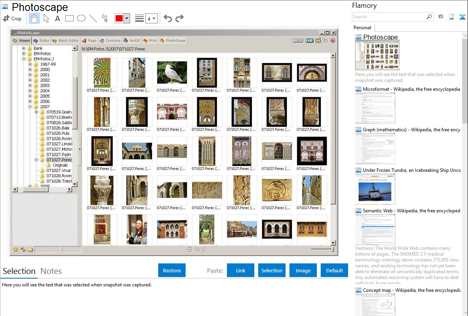This screenshot has height=316, width=468.
Task: Switch to the Notes tab
Action: coord(51,271)
